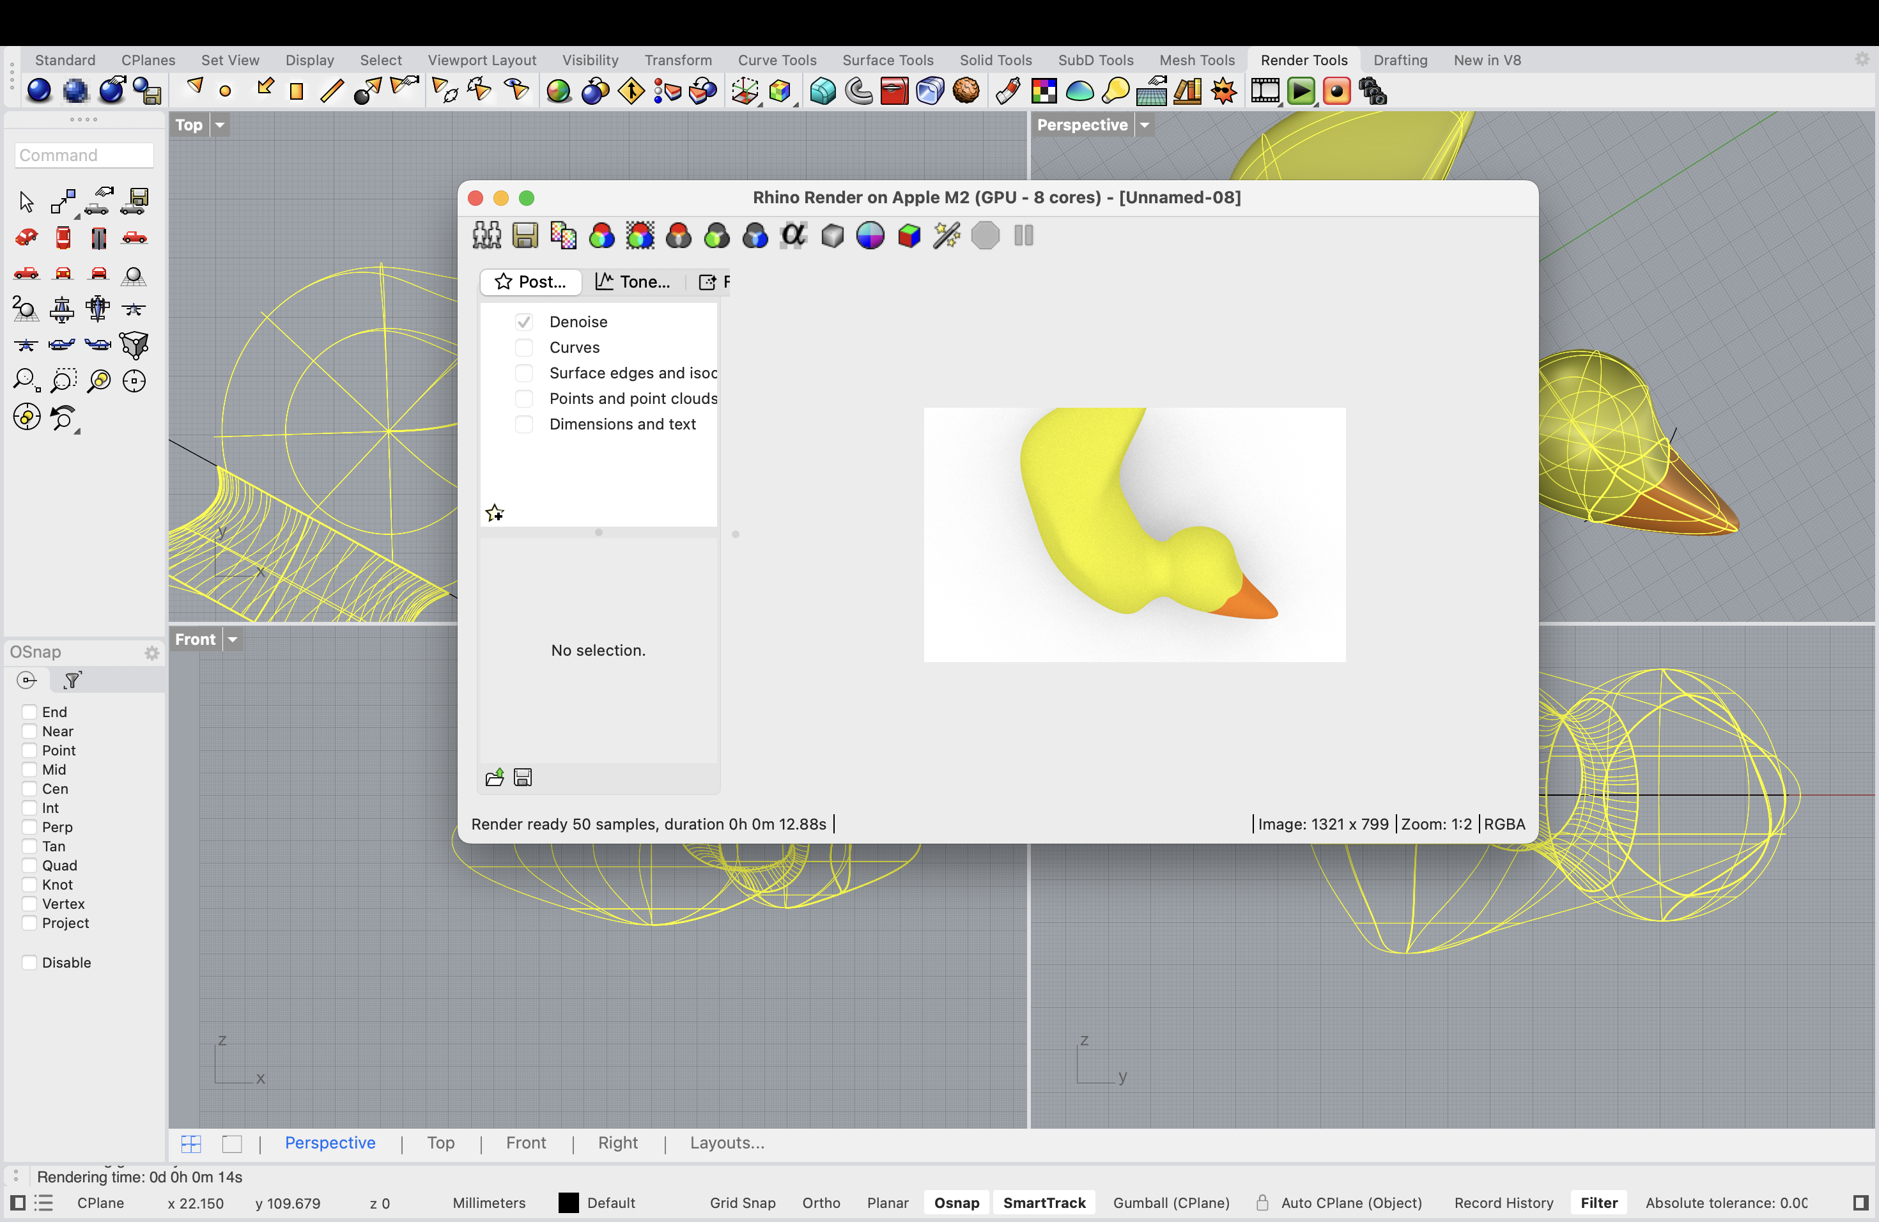Click the double camera icon in toolbar
The image size is (1879, 1222).
click(x=1373, y=91)
